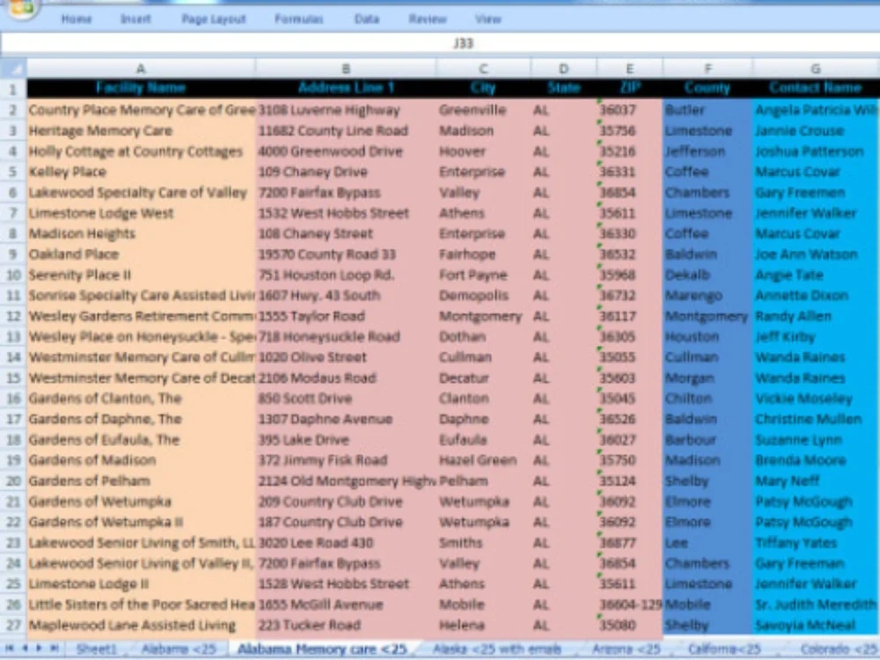
Task: Select column B header
Action: point(346,69)
